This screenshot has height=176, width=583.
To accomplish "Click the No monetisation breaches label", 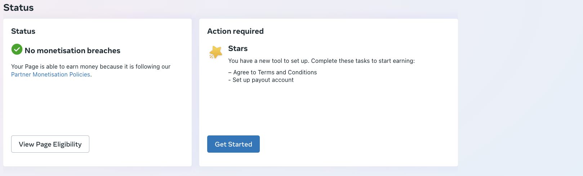I will 72,51.
